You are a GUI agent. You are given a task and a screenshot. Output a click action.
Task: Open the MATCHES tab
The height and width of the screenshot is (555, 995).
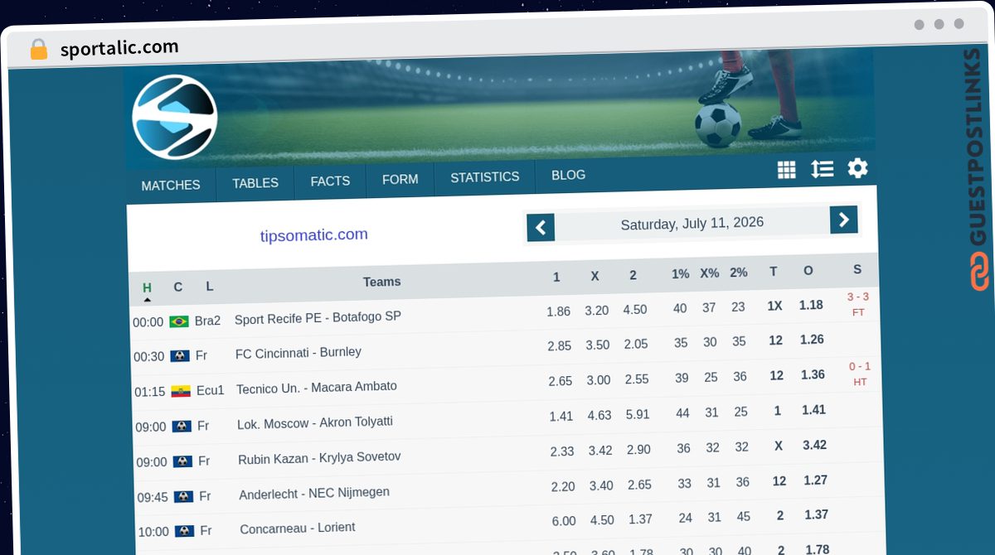pos(171,186)
